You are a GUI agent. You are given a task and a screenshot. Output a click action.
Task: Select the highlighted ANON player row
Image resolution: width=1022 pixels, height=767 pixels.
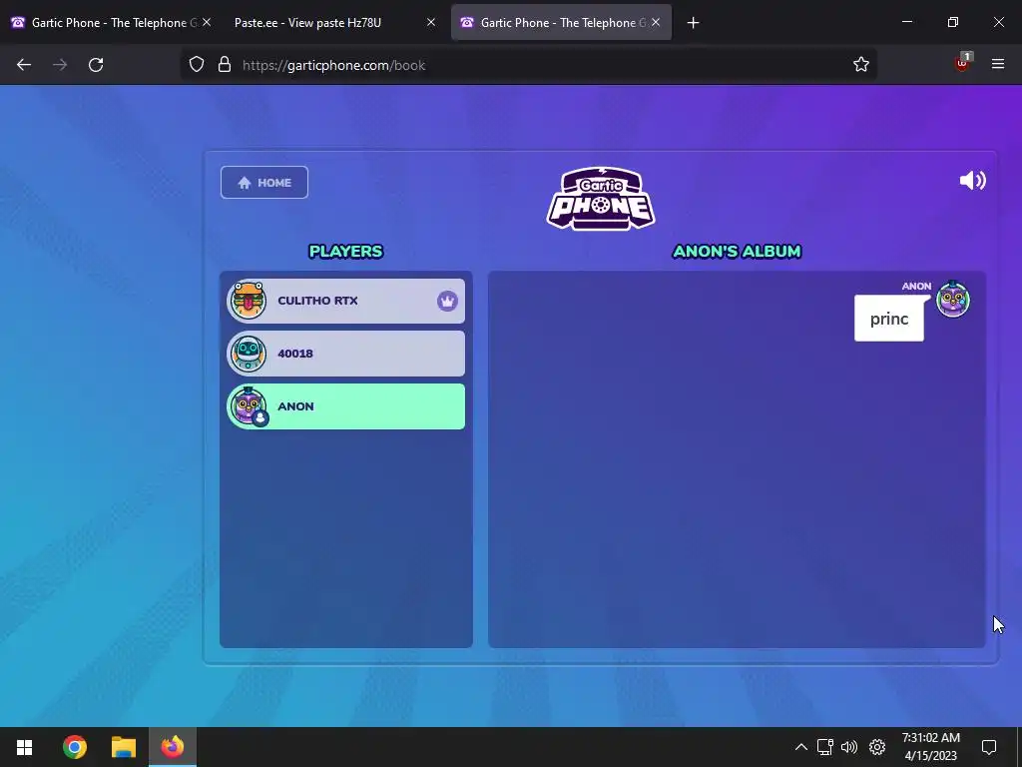point(345,406)
